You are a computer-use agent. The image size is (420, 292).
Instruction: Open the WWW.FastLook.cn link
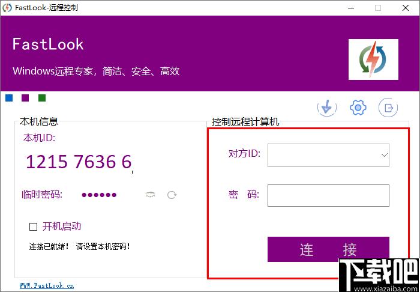(x=47, y=285)
